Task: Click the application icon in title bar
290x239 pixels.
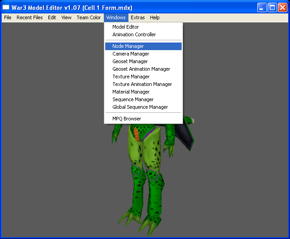Action: coord(6,8)
